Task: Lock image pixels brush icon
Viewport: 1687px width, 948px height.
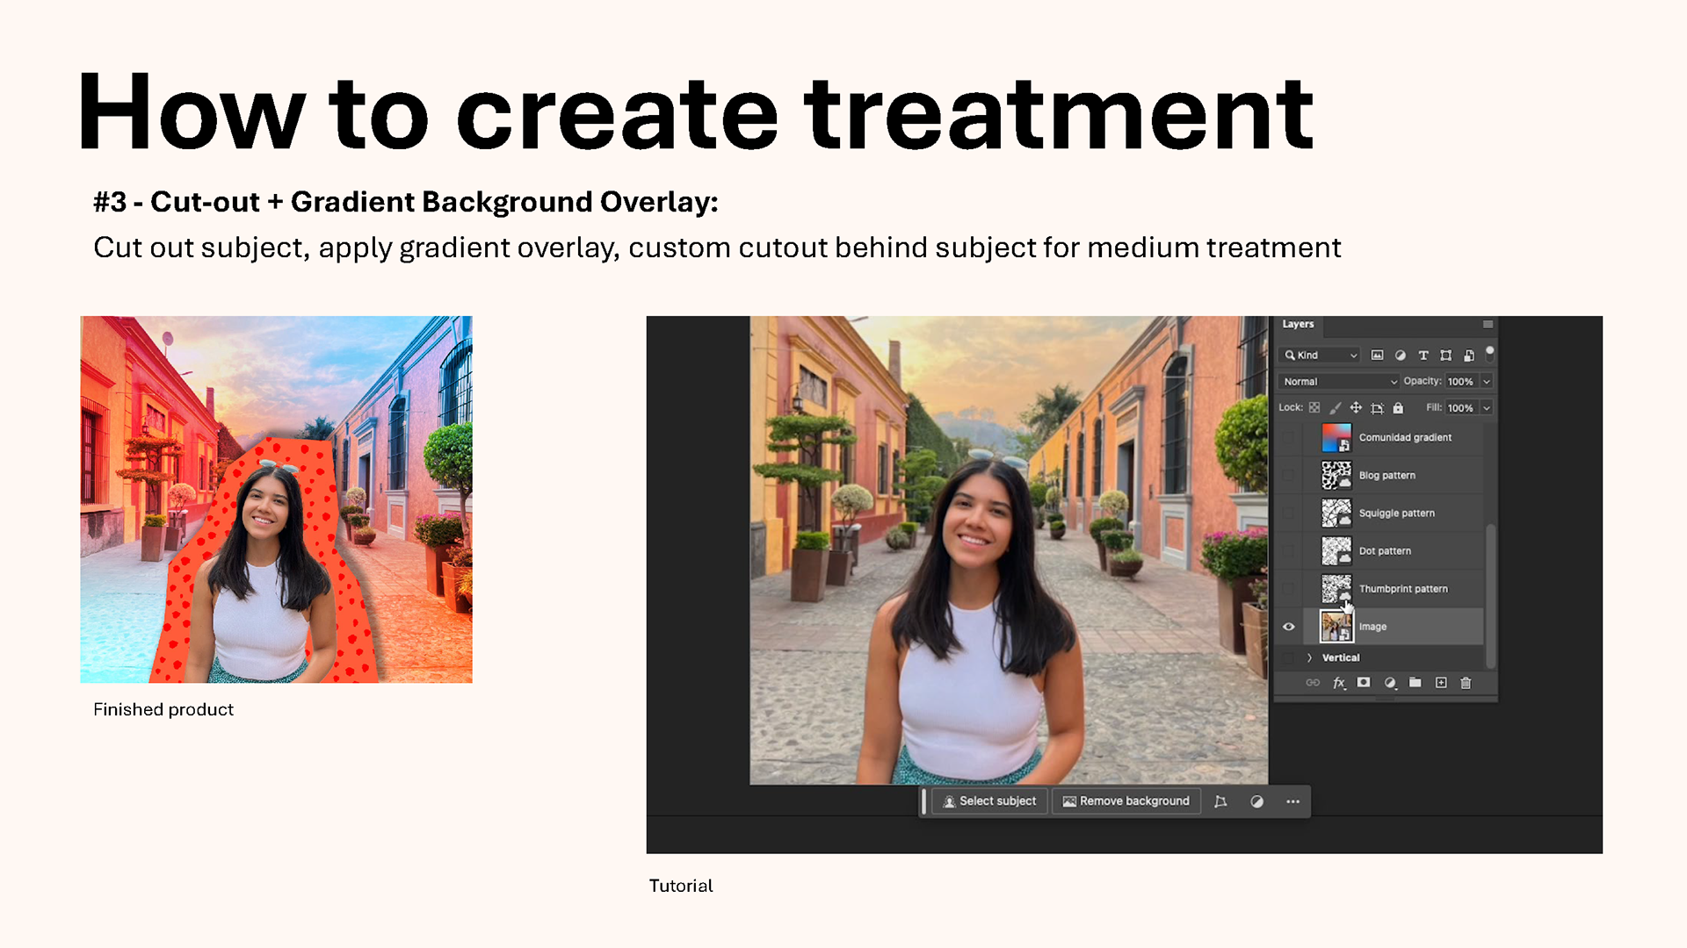Action: tap(1336, 408)
